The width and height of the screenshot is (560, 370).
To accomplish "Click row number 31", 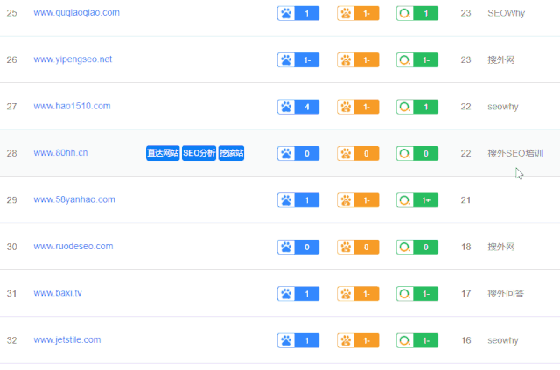I will [11, 294].
